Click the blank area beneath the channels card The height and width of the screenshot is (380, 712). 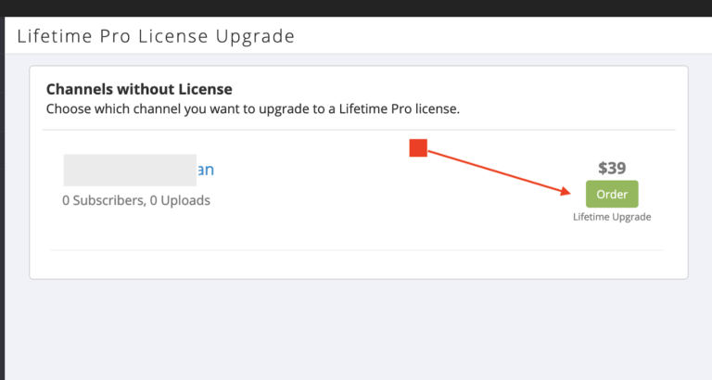point(359,329)
